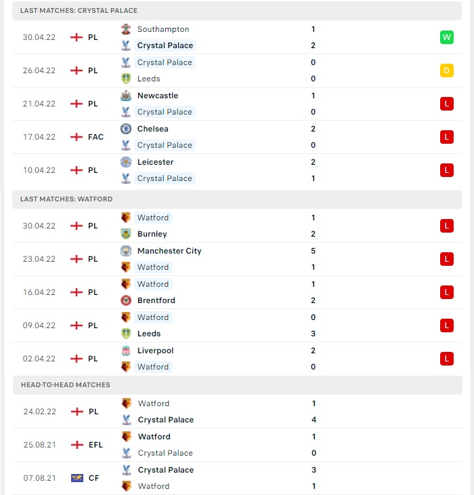Click the Manchester City club crest
This screenshot has height=495, width=474.
click(126, 251)
